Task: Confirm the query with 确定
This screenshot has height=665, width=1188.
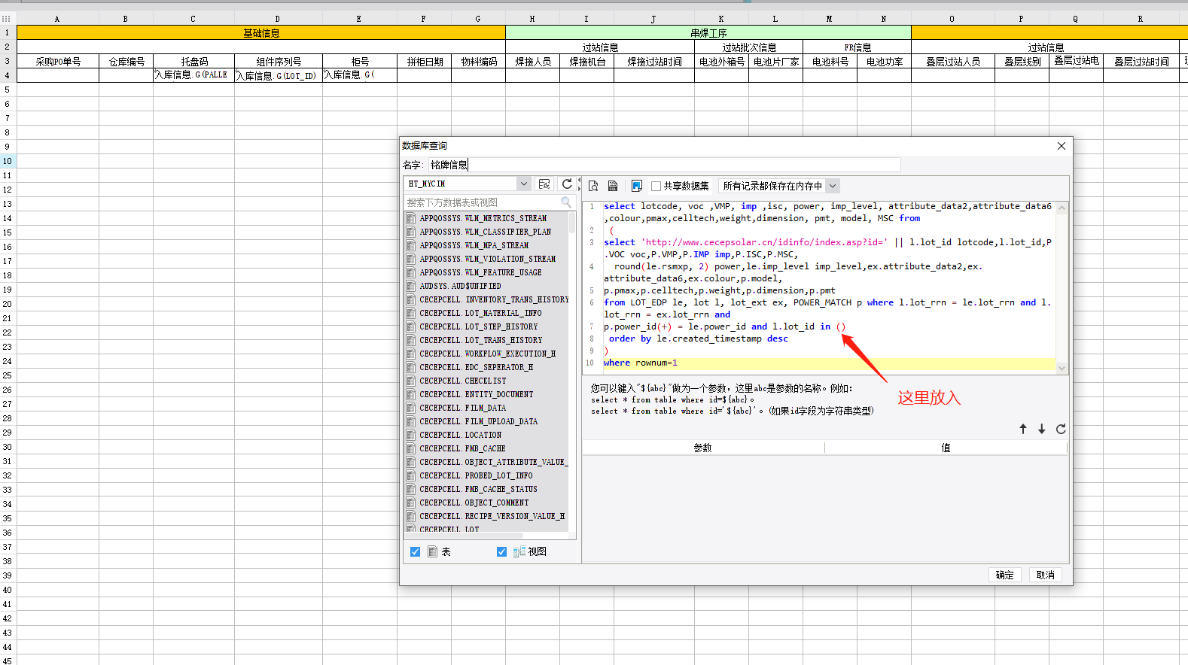Action: tap(1004, 575)
